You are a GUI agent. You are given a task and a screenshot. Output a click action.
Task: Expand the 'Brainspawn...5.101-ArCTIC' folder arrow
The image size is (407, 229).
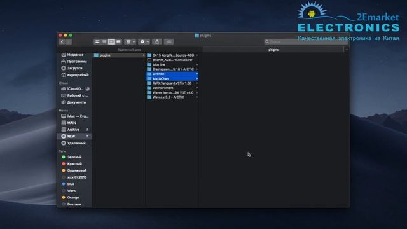click(197, 69)
